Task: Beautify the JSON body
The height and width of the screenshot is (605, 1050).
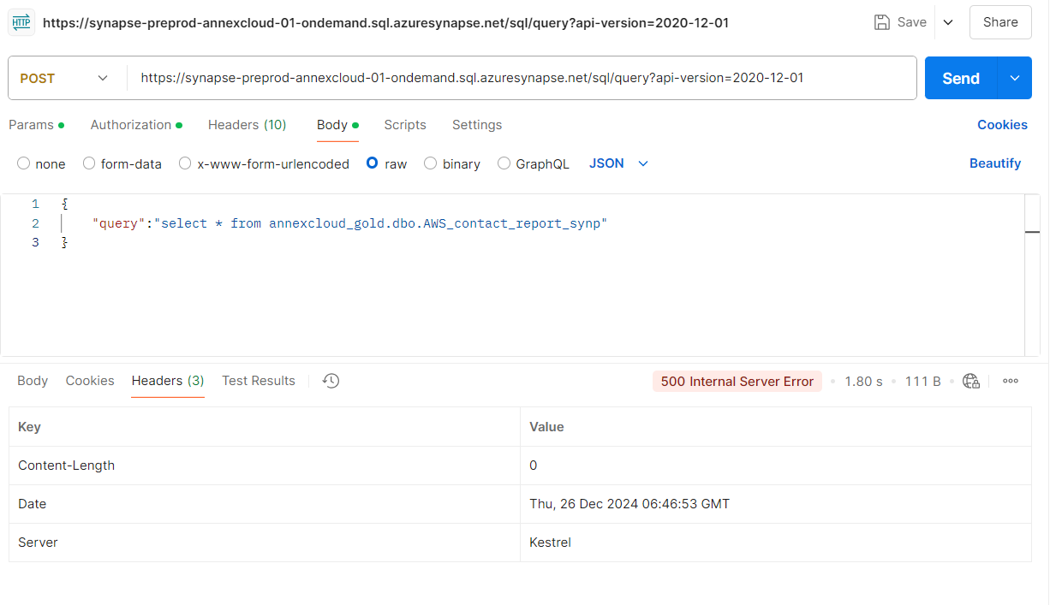Action: click(x=995, y=163)
